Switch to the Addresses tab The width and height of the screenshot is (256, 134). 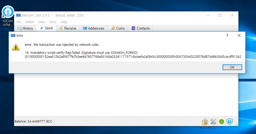(x=93, y=28)
